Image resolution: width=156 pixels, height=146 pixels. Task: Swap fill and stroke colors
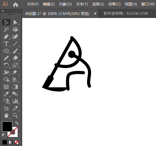tap(17, 123)
